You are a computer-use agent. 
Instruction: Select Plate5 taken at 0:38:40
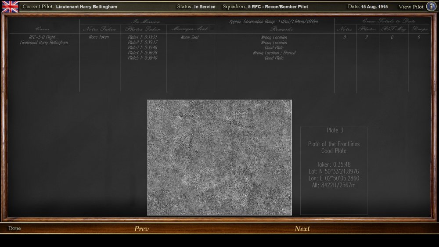coord(143,58)
